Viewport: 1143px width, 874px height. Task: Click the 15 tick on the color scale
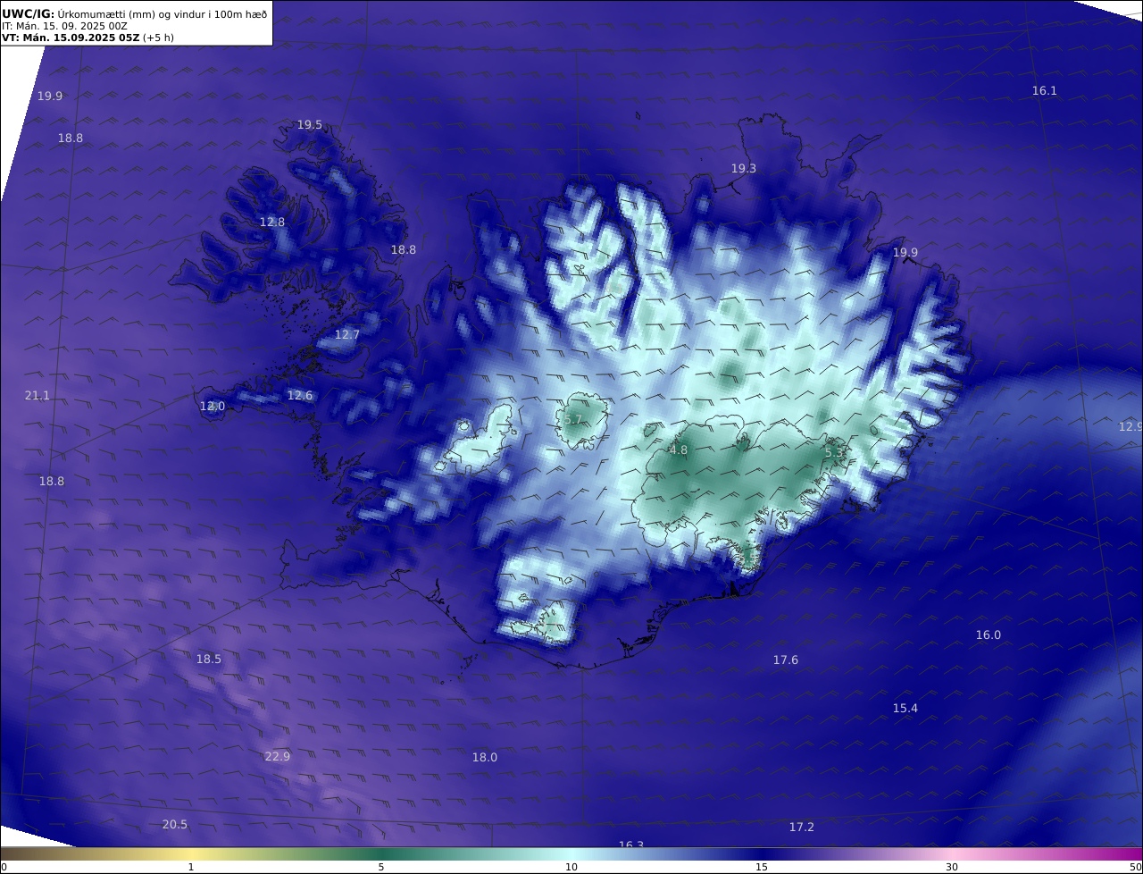(762, 867)
